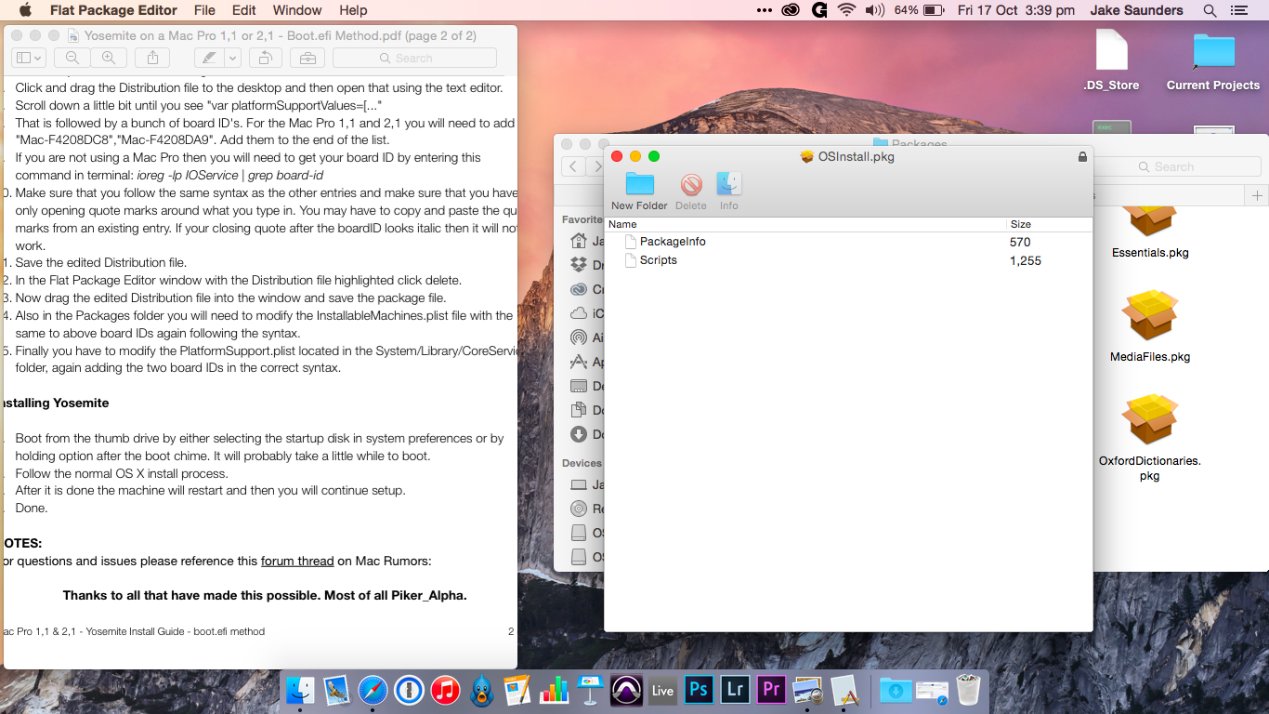Click the Finder back arrow in Packages window
This screenshot has height=714, width=1269.
click(573, 166)
